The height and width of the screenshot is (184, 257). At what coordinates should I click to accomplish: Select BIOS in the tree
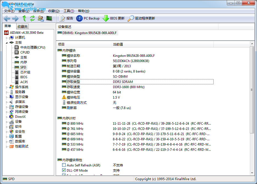click(21, 77)
